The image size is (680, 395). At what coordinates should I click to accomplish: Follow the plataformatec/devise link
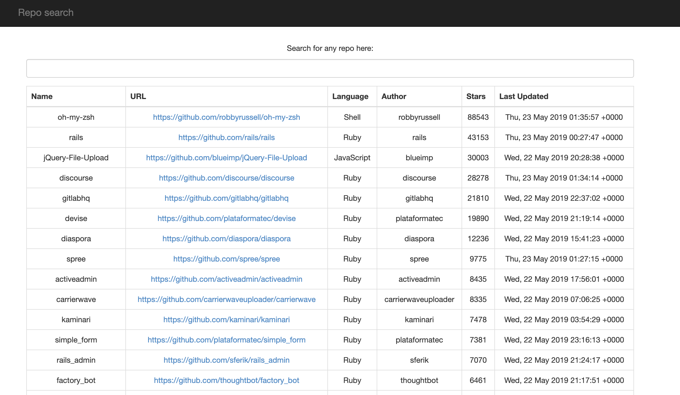coord(226,218)
